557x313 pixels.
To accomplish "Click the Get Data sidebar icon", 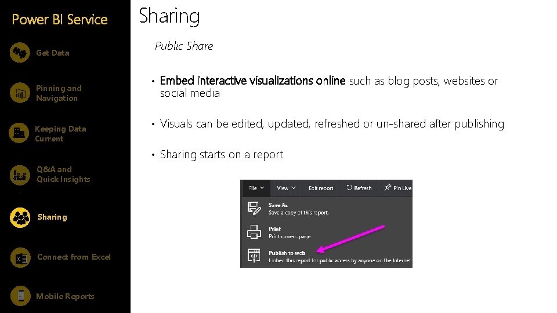I will coord(20,53).
